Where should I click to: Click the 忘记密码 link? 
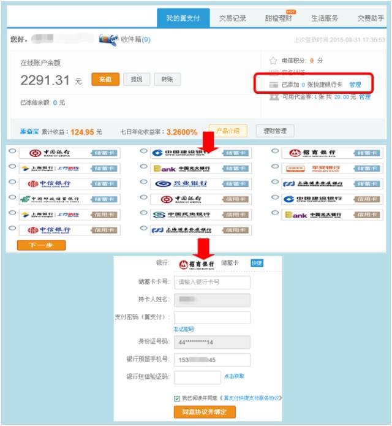pos(184,329)
